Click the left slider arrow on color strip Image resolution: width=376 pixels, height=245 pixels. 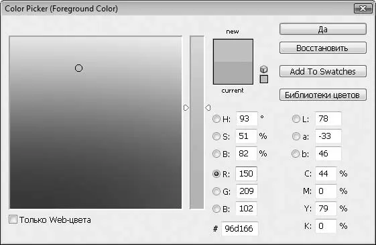pos(186,108)
